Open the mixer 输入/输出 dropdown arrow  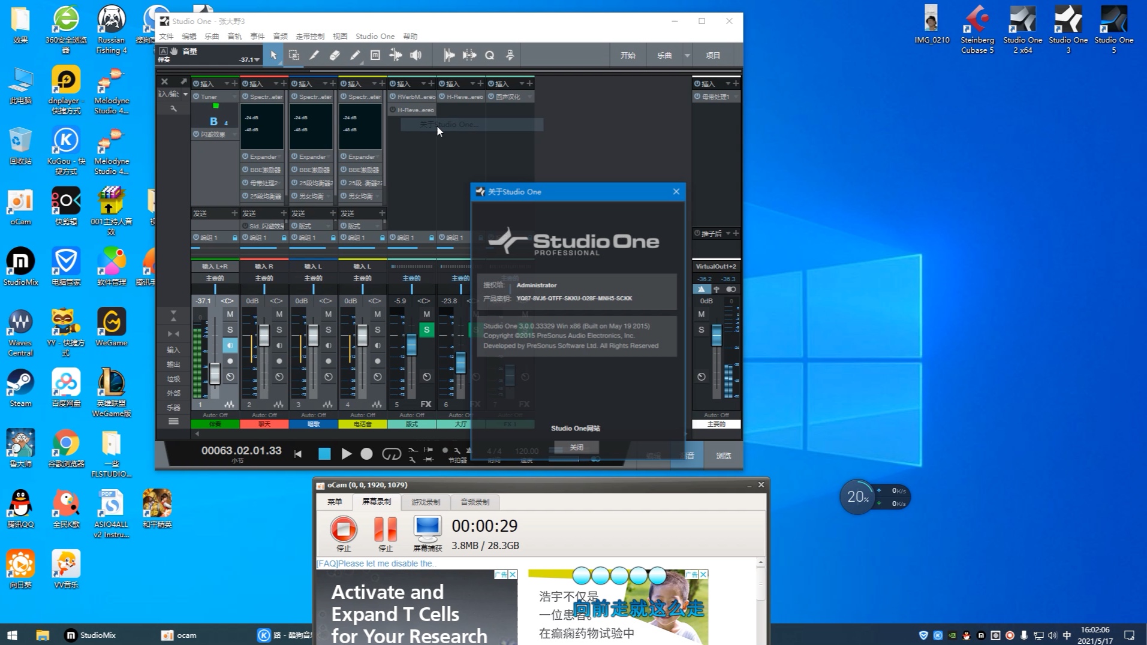point(185,94)
